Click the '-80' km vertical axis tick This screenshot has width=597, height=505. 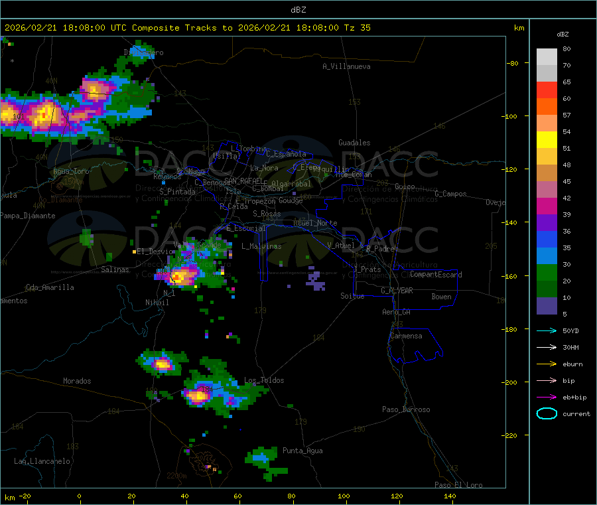click(513, 63)
